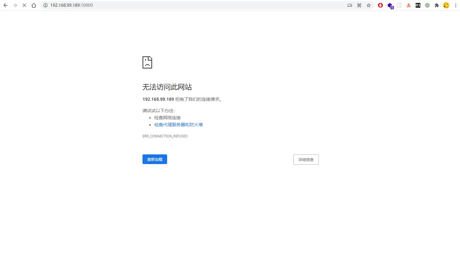Open the red stop-hand adblock extension
The width and height of the screenshot is (460, 271).
click(x=380, y=5)
